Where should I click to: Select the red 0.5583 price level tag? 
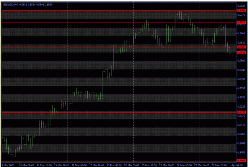241,47
